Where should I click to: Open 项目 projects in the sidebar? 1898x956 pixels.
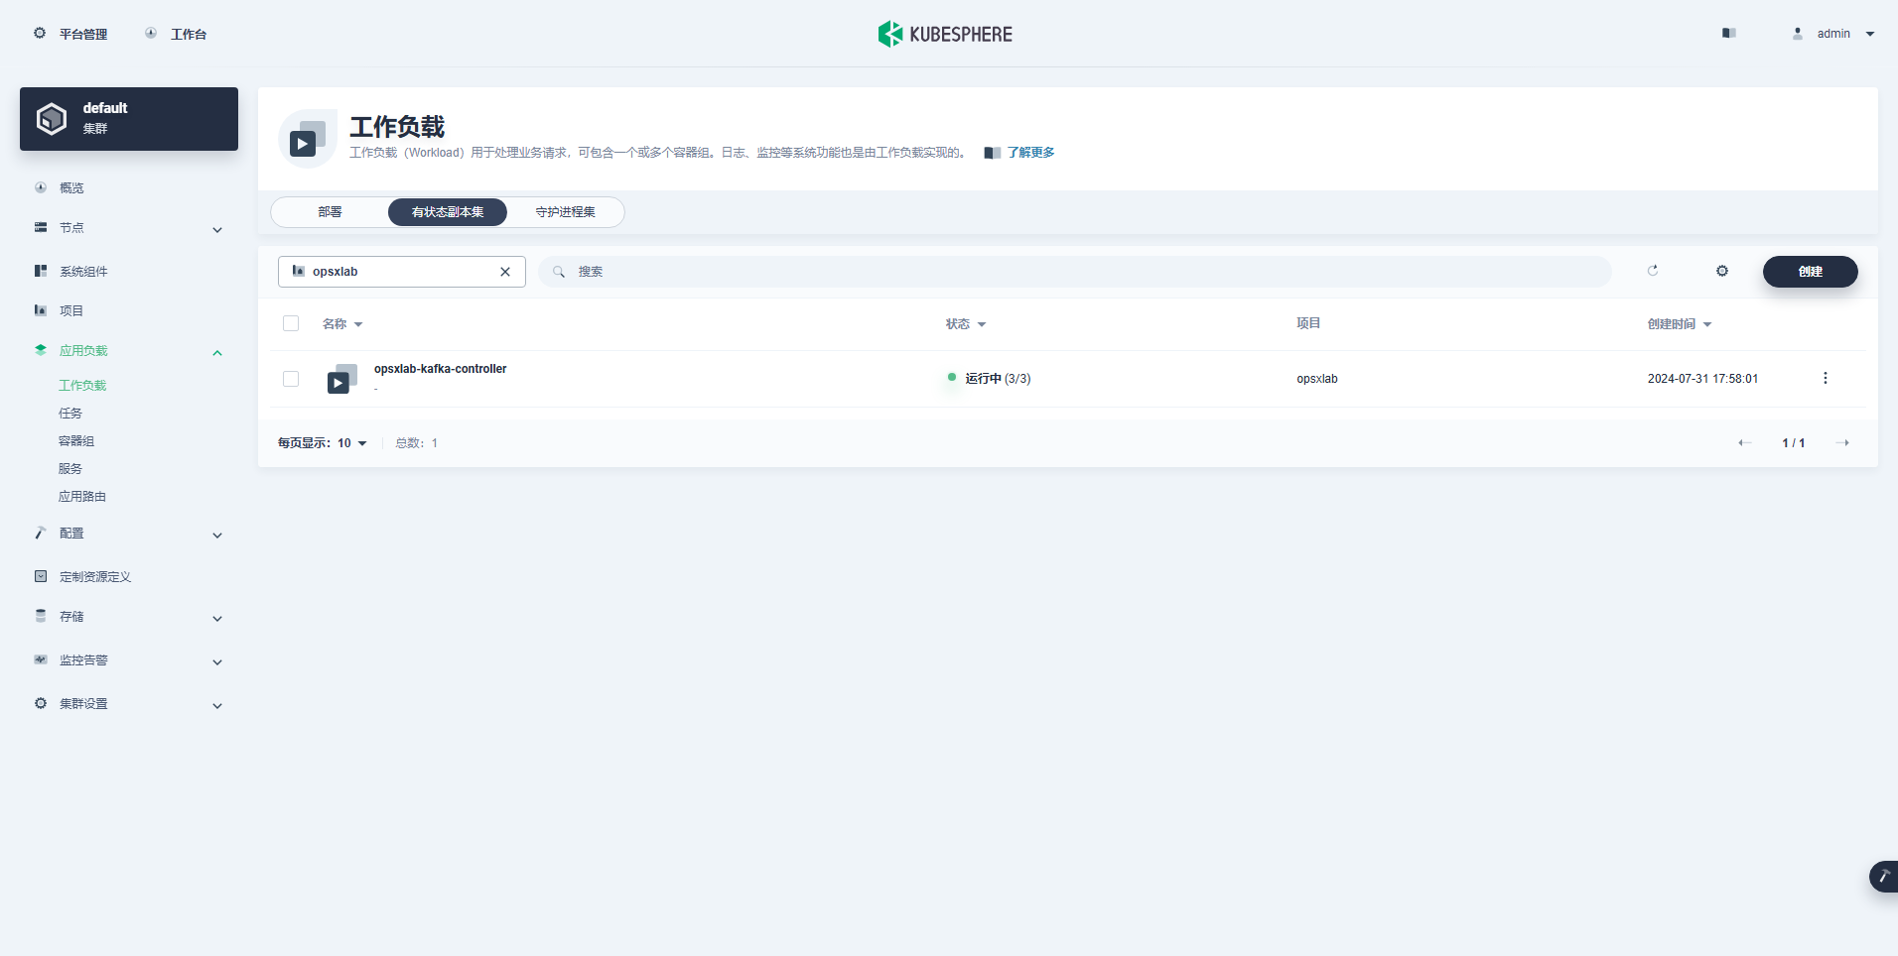[x=71, y=310]
